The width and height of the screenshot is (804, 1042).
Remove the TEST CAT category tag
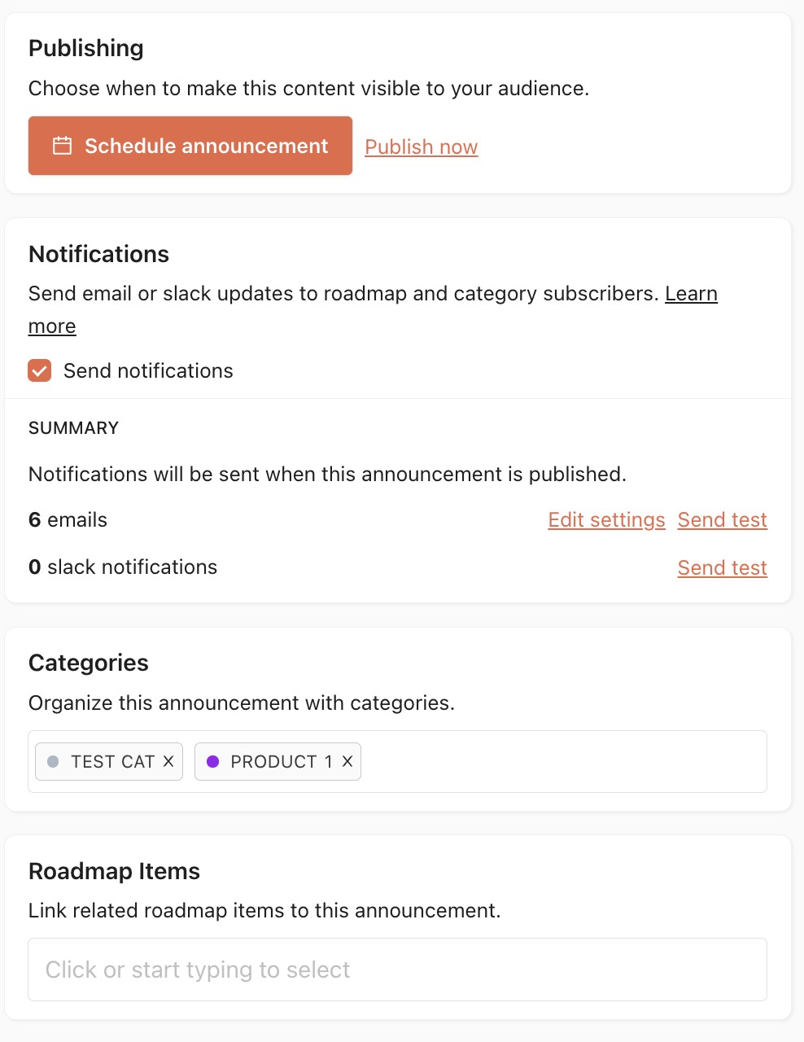coord(168,761)
